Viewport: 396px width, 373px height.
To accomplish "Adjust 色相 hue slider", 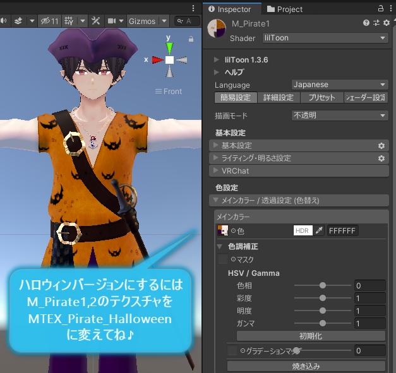I will pyautogui.click(x=323, y=285).
